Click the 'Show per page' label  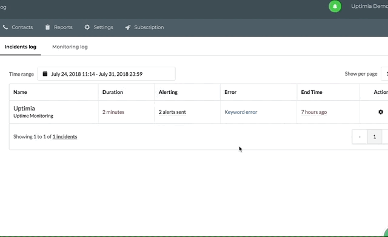click(x=361, y=74)
